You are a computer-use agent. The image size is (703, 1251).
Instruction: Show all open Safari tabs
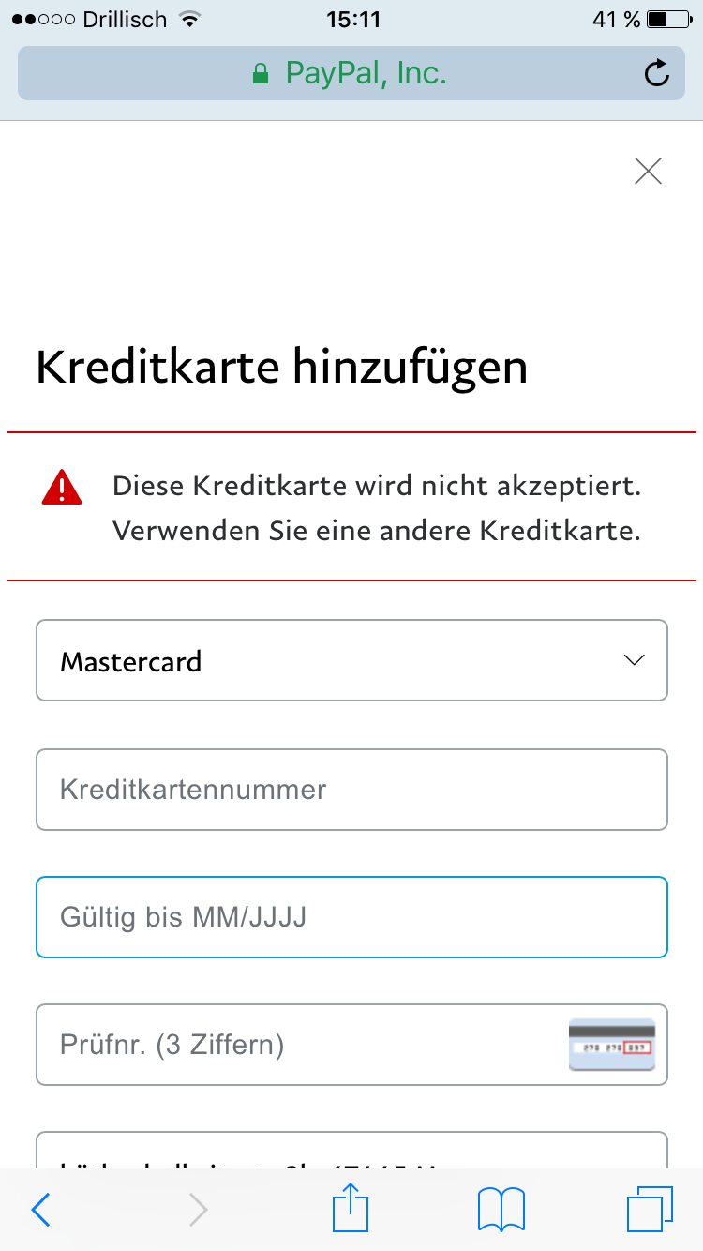tap(650, 1210)
